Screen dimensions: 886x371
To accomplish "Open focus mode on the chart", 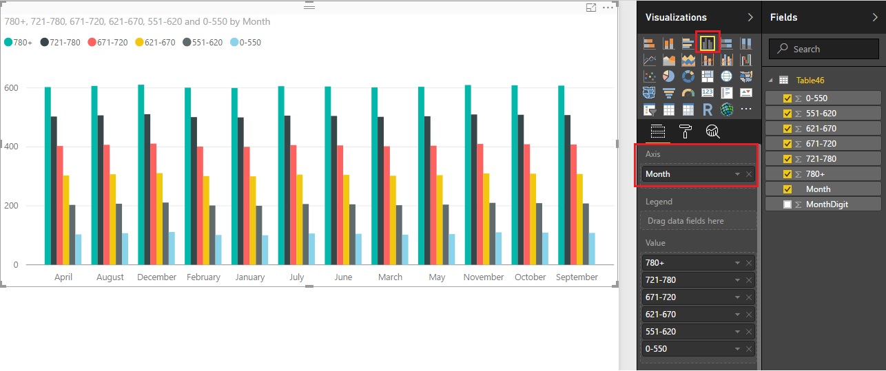I will tap(590, 8).
